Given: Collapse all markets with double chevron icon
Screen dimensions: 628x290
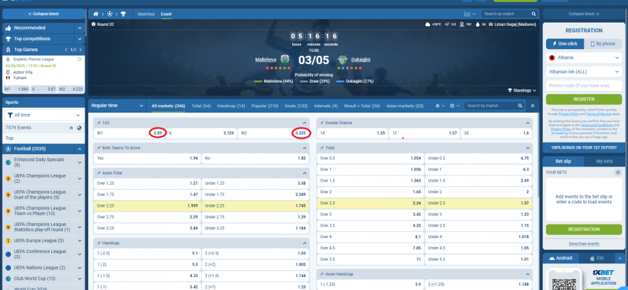Looking at the screenshot, I should pos(532,106).
